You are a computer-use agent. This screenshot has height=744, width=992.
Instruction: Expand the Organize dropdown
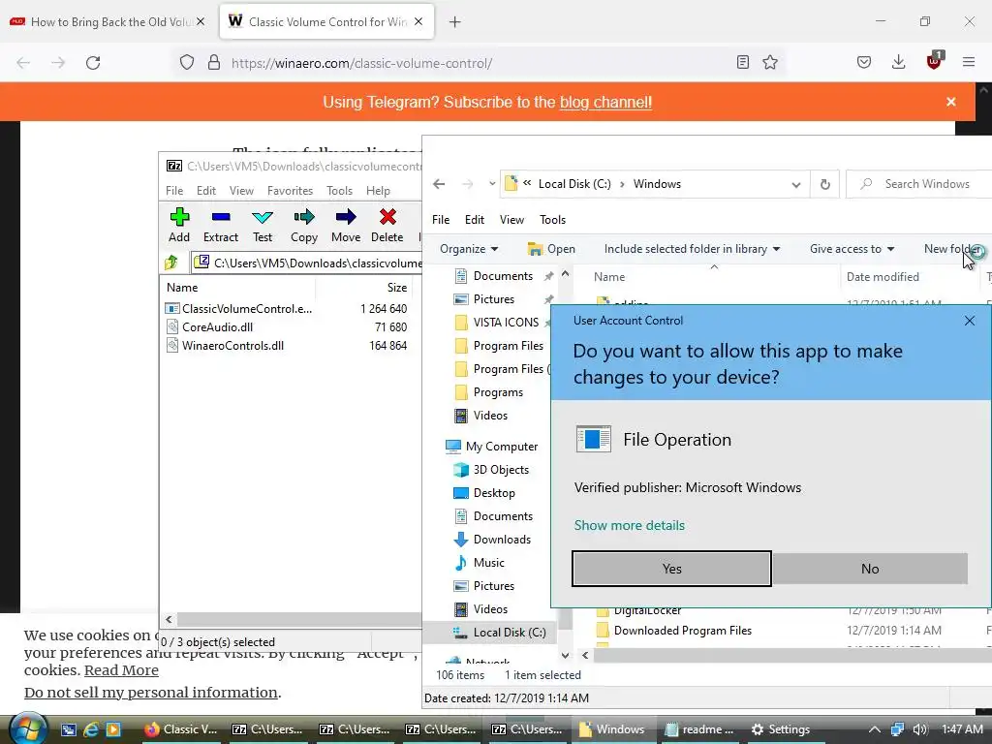click(x=469, y=249)
